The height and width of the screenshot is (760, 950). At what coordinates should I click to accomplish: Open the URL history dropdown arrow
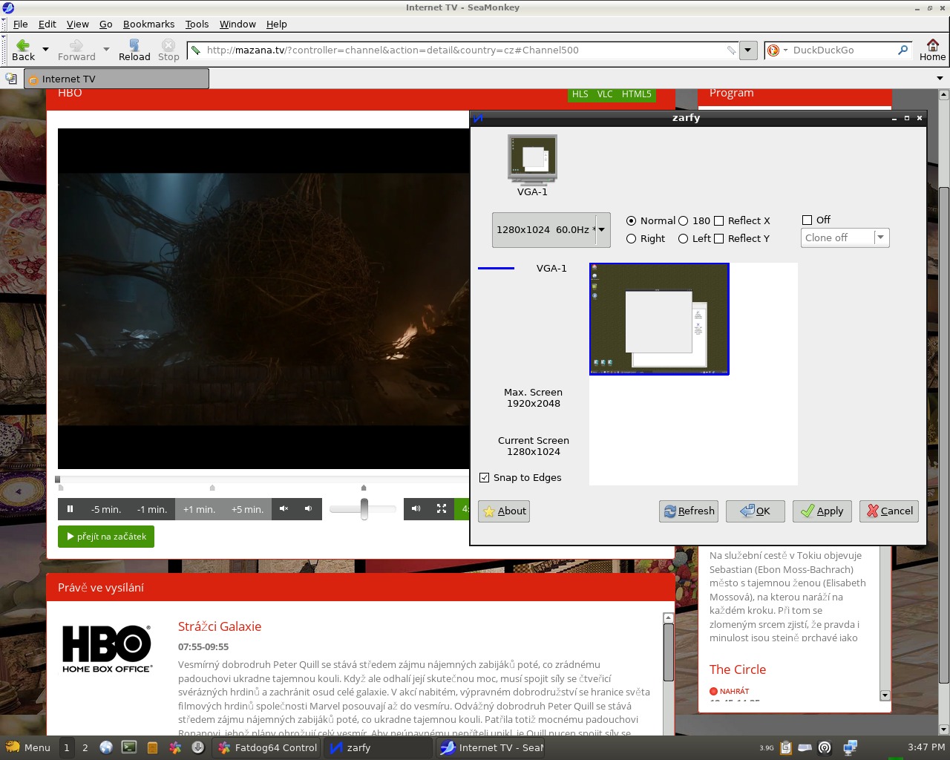[748, 50]
